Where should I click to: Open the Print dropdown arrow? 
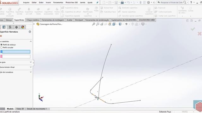tap(125, 3)
